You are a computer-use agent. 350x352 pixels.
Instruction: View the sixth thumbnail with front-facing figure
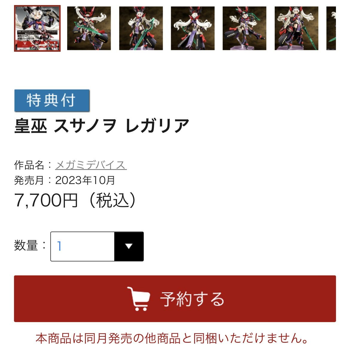pyautogui.click(x=296, y=28)
